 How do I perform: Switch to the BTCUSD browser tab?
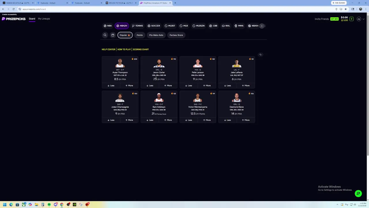pyautogui.click(x=120, y=3)
